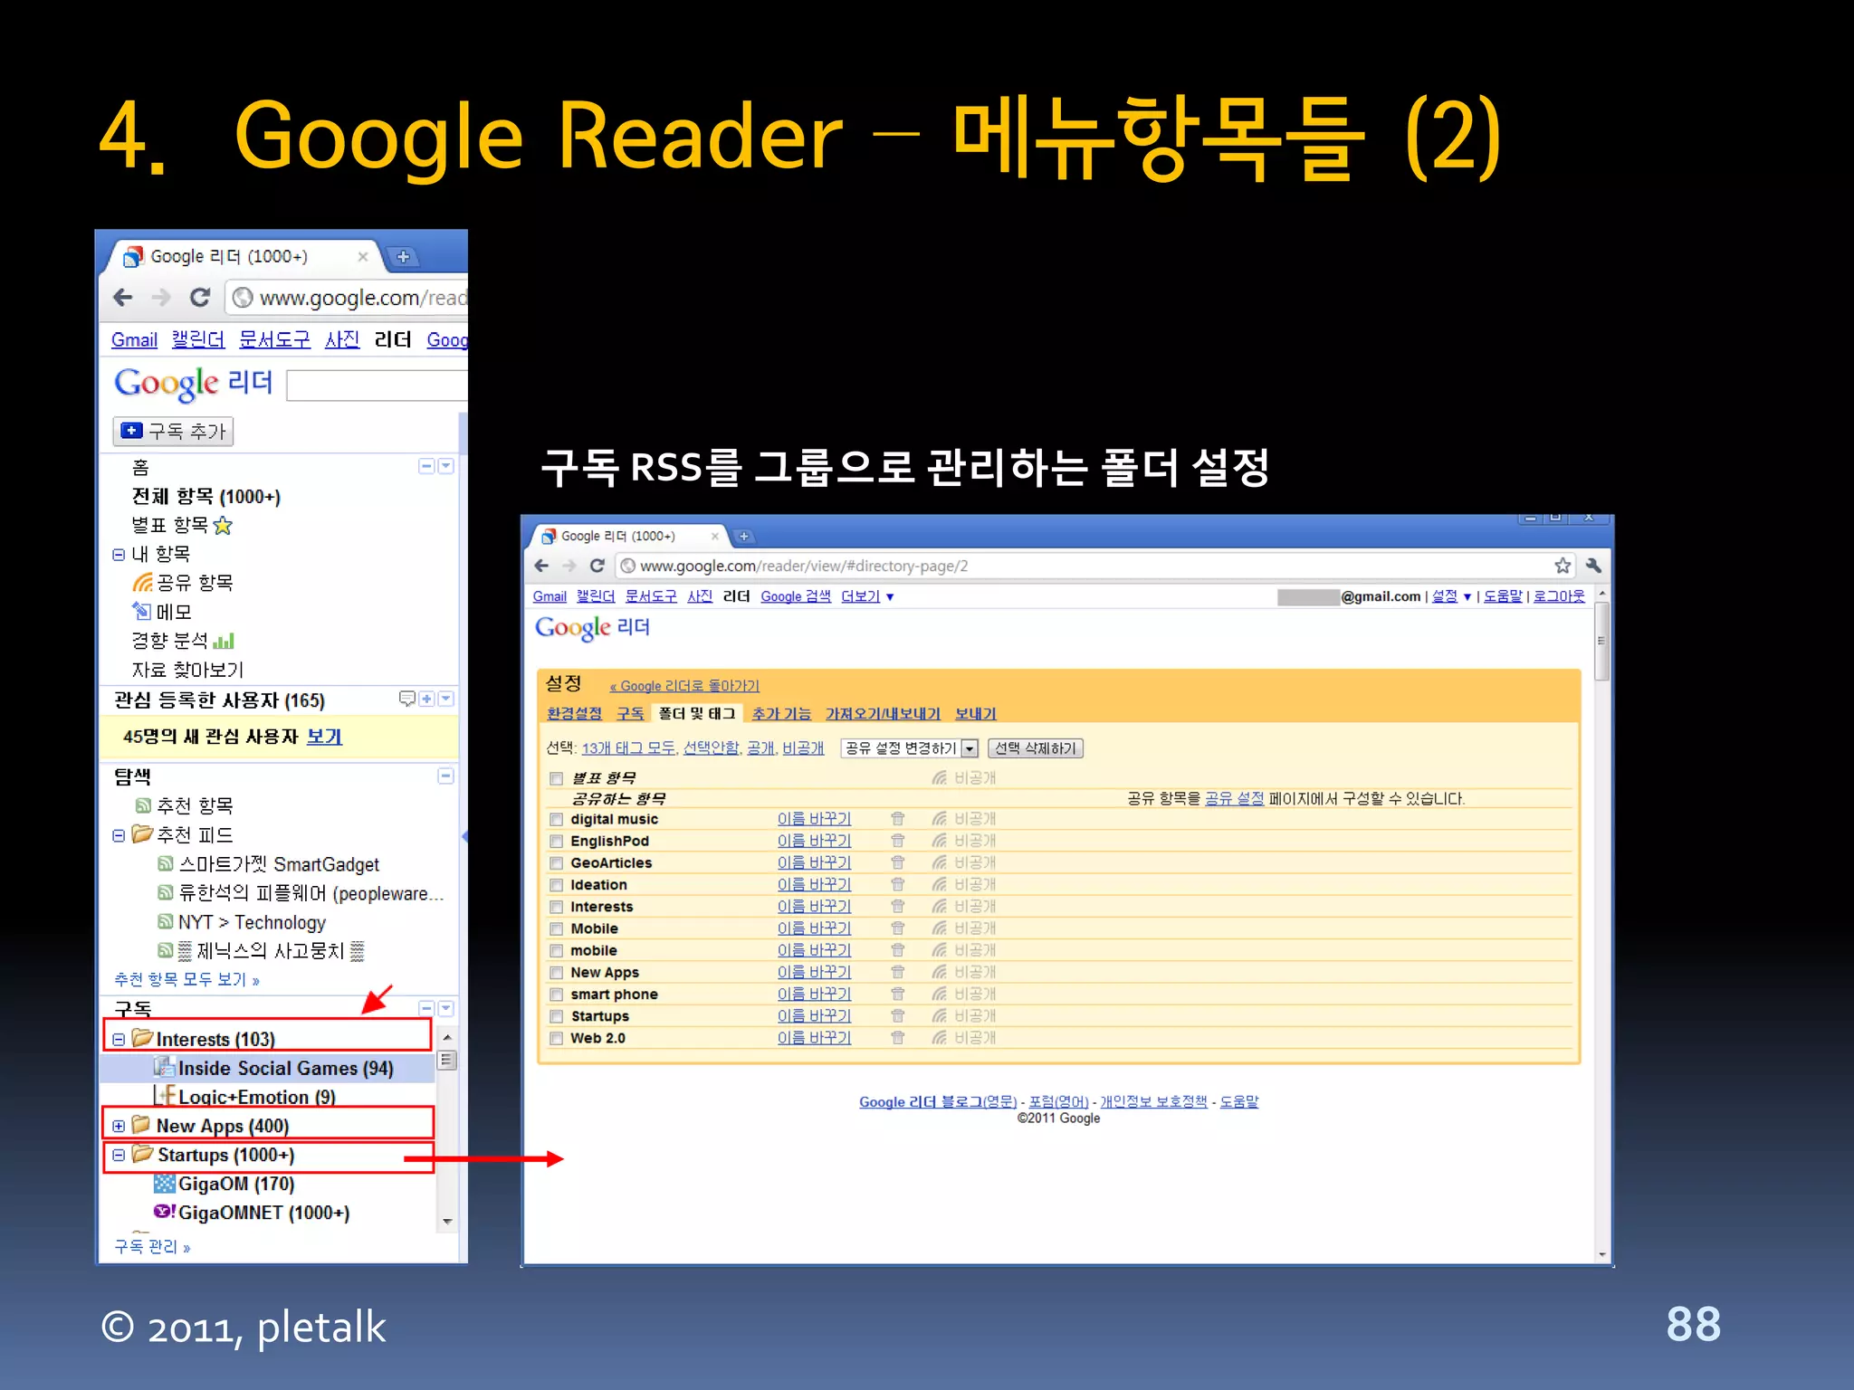This screenshot has height=1390, width=1854.
Task: Click 선택 삭제하기 button
Action: coord(1036,748)
